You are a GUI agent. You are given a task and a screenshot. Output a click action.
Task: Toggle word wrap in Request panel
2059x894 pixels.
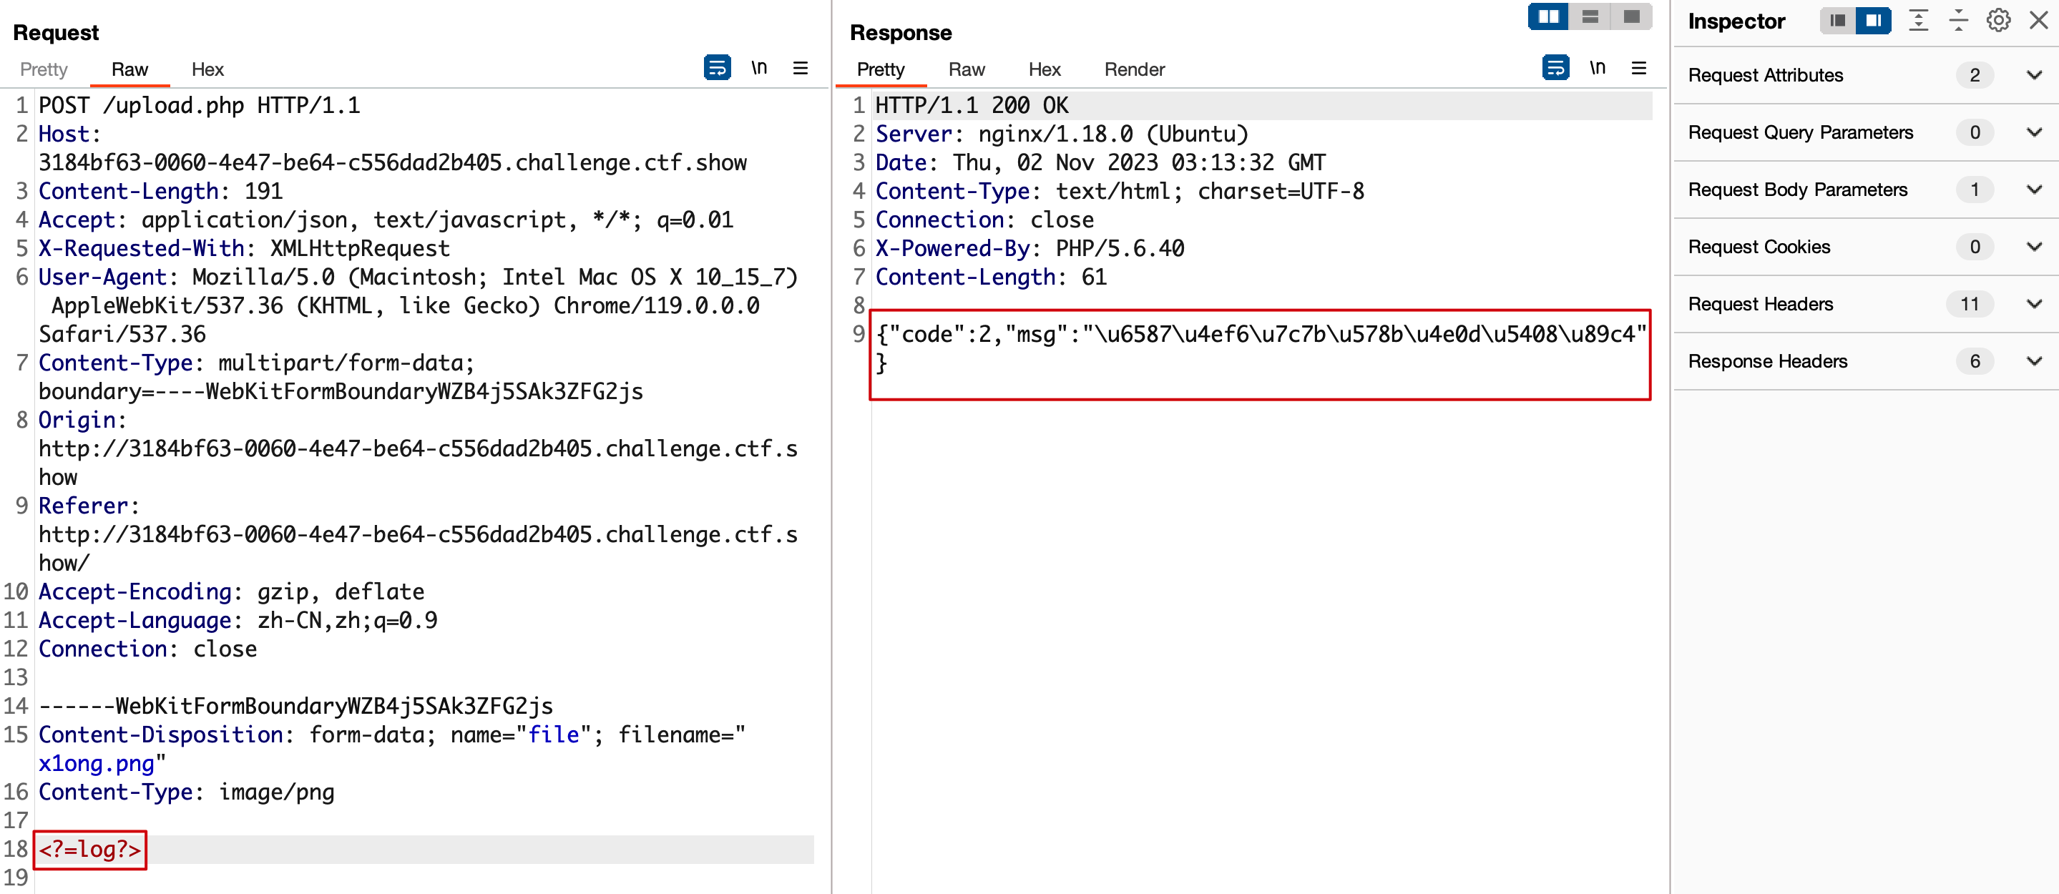pyautogui.click(x=717, y=68)
